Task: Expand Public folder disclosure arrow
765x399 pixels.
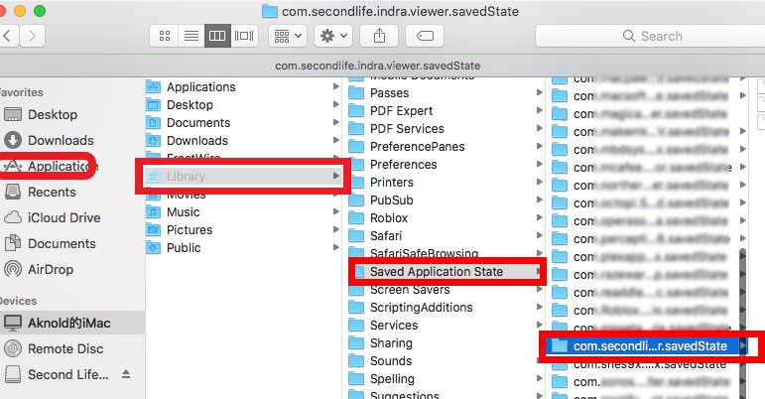Action: pyautogui.click(x=335, y=247)
